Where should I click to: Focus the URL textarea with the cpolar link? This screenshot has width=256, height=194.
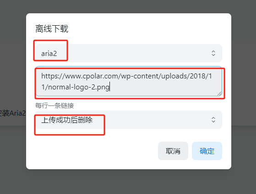(129, 81)
